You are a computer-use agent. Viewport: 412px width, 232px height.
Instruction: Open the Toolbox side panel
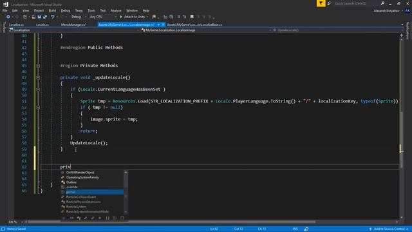click(4, 27)
